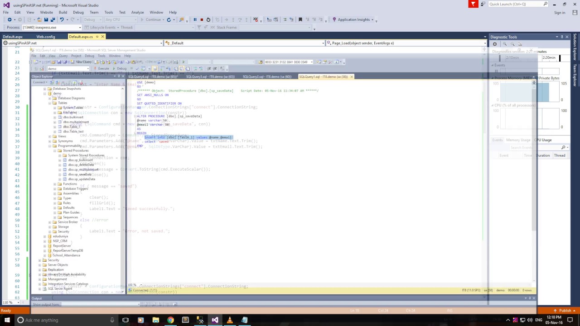Open the Solution Explorer side tab
The height and width of the screenshot is (326, 580).
(575, 47)
